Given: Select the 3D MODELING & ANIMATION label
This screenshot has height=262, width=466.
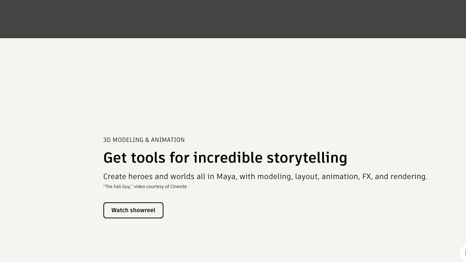Looking at the screenshot, I should (144, 140).
